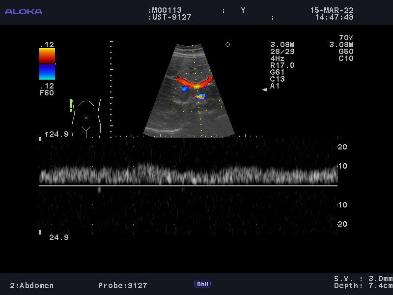Image resolution: width=393 pixels, height=295 pixels.
Task: Click the green probe position marker
Action: coord(71,105)
